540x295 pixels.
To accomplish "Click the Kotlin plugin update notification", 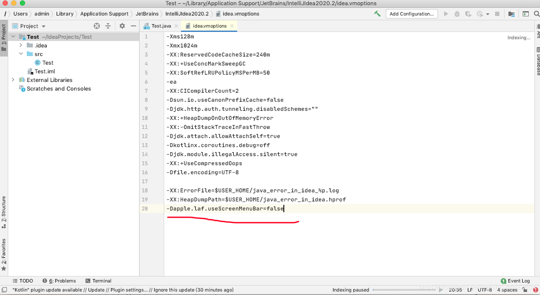I will (x=123, y=290).
